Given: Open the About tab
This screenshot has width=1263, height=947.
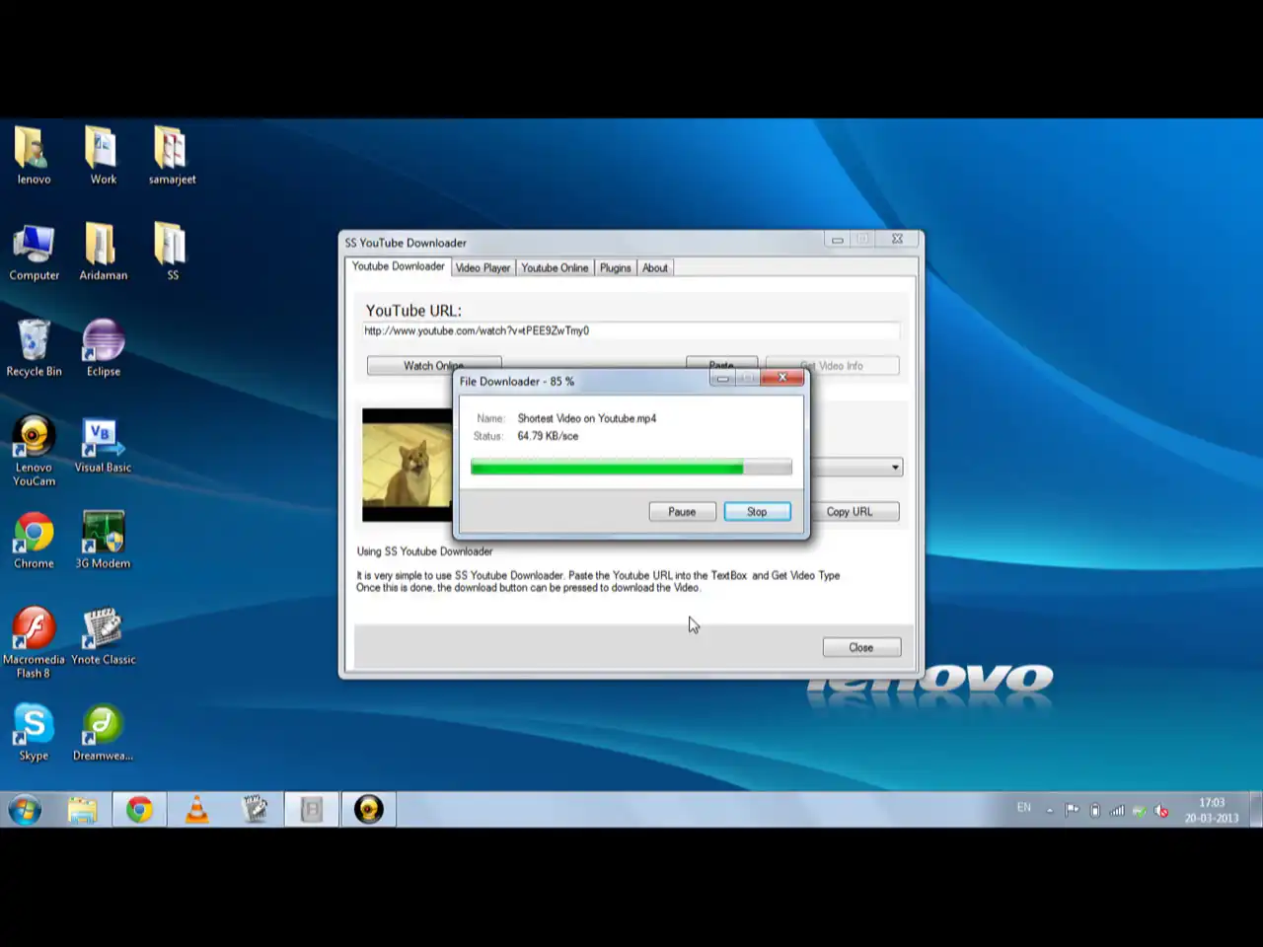Looking at the screenshot, I should (x=655, y=267).
